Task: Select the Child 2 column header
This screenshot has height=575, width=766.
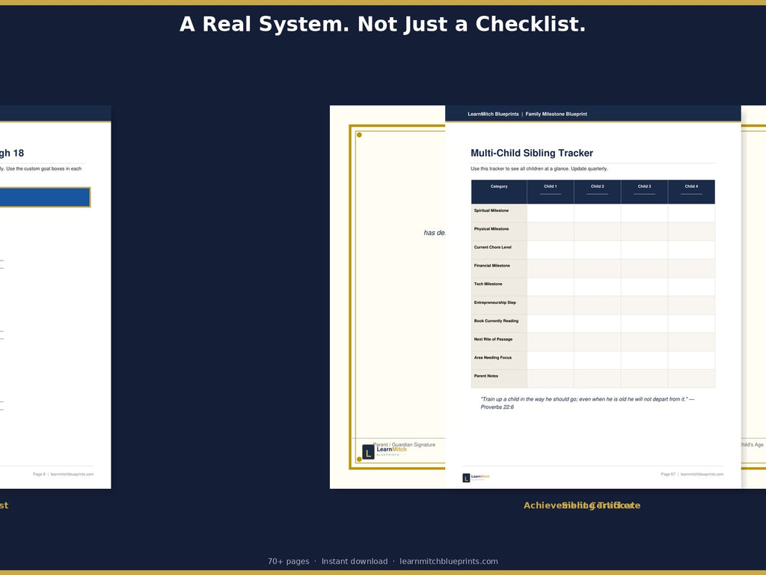Action: [597, 191]
